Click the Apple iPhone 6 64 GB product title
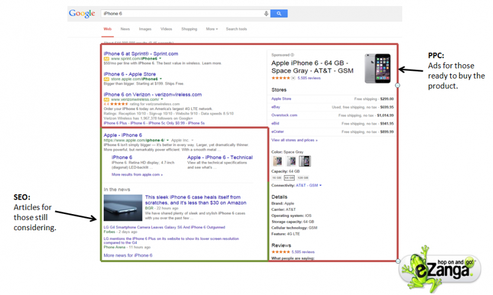493x295 pixels. pyautogui.click(x=313, y=67)
